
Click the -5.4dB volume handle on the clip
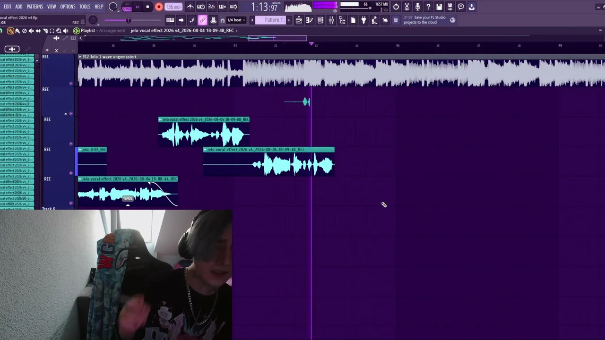[x=128, y=199]
